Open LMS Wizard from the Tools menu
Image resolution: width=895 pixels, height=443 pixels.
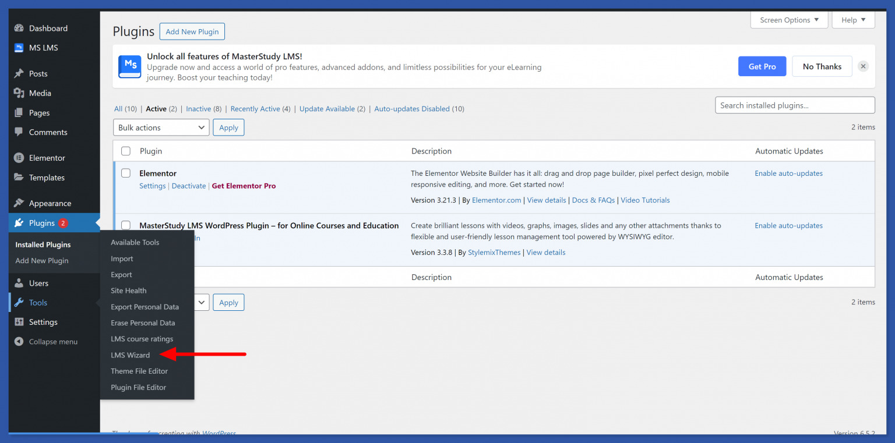[130, 355]
